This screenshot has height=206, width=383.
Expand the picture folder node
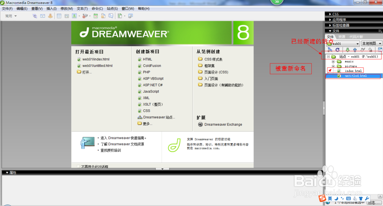point(333,66)
